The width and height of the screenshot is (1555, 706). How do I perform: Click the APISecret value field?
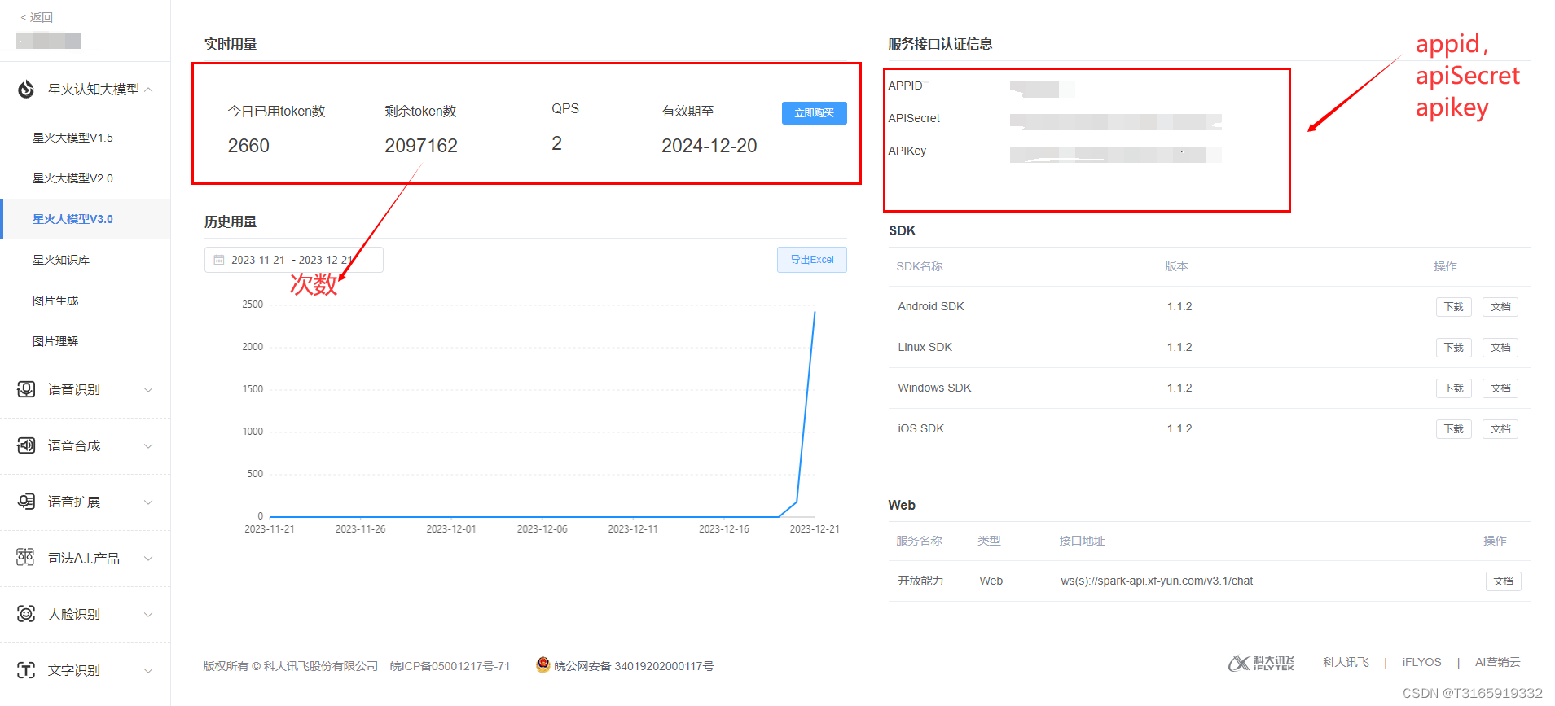pyautogui.click(x=1115, y=122)
